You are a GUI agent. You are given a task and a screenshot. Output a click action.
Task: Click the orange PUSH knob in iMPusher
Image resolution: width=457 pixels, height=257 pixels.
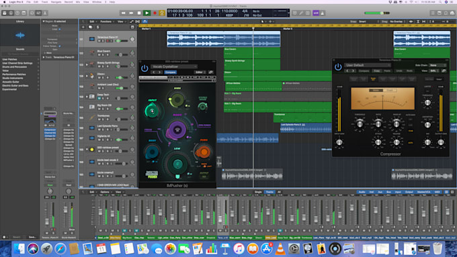click(x=204, y=152)
